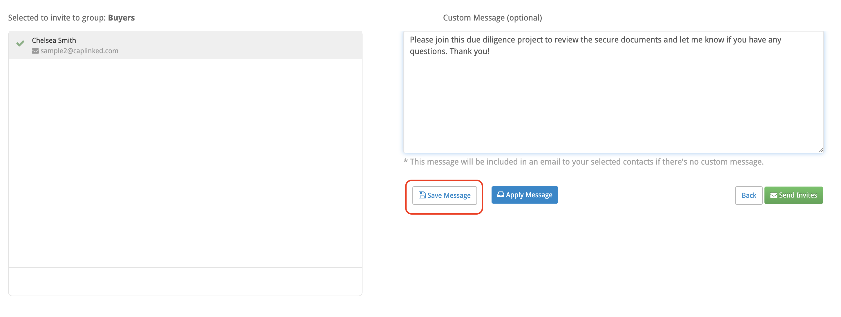Click the email sample2@caplinked.com
The image size is (841, 317).
[79, 51]
